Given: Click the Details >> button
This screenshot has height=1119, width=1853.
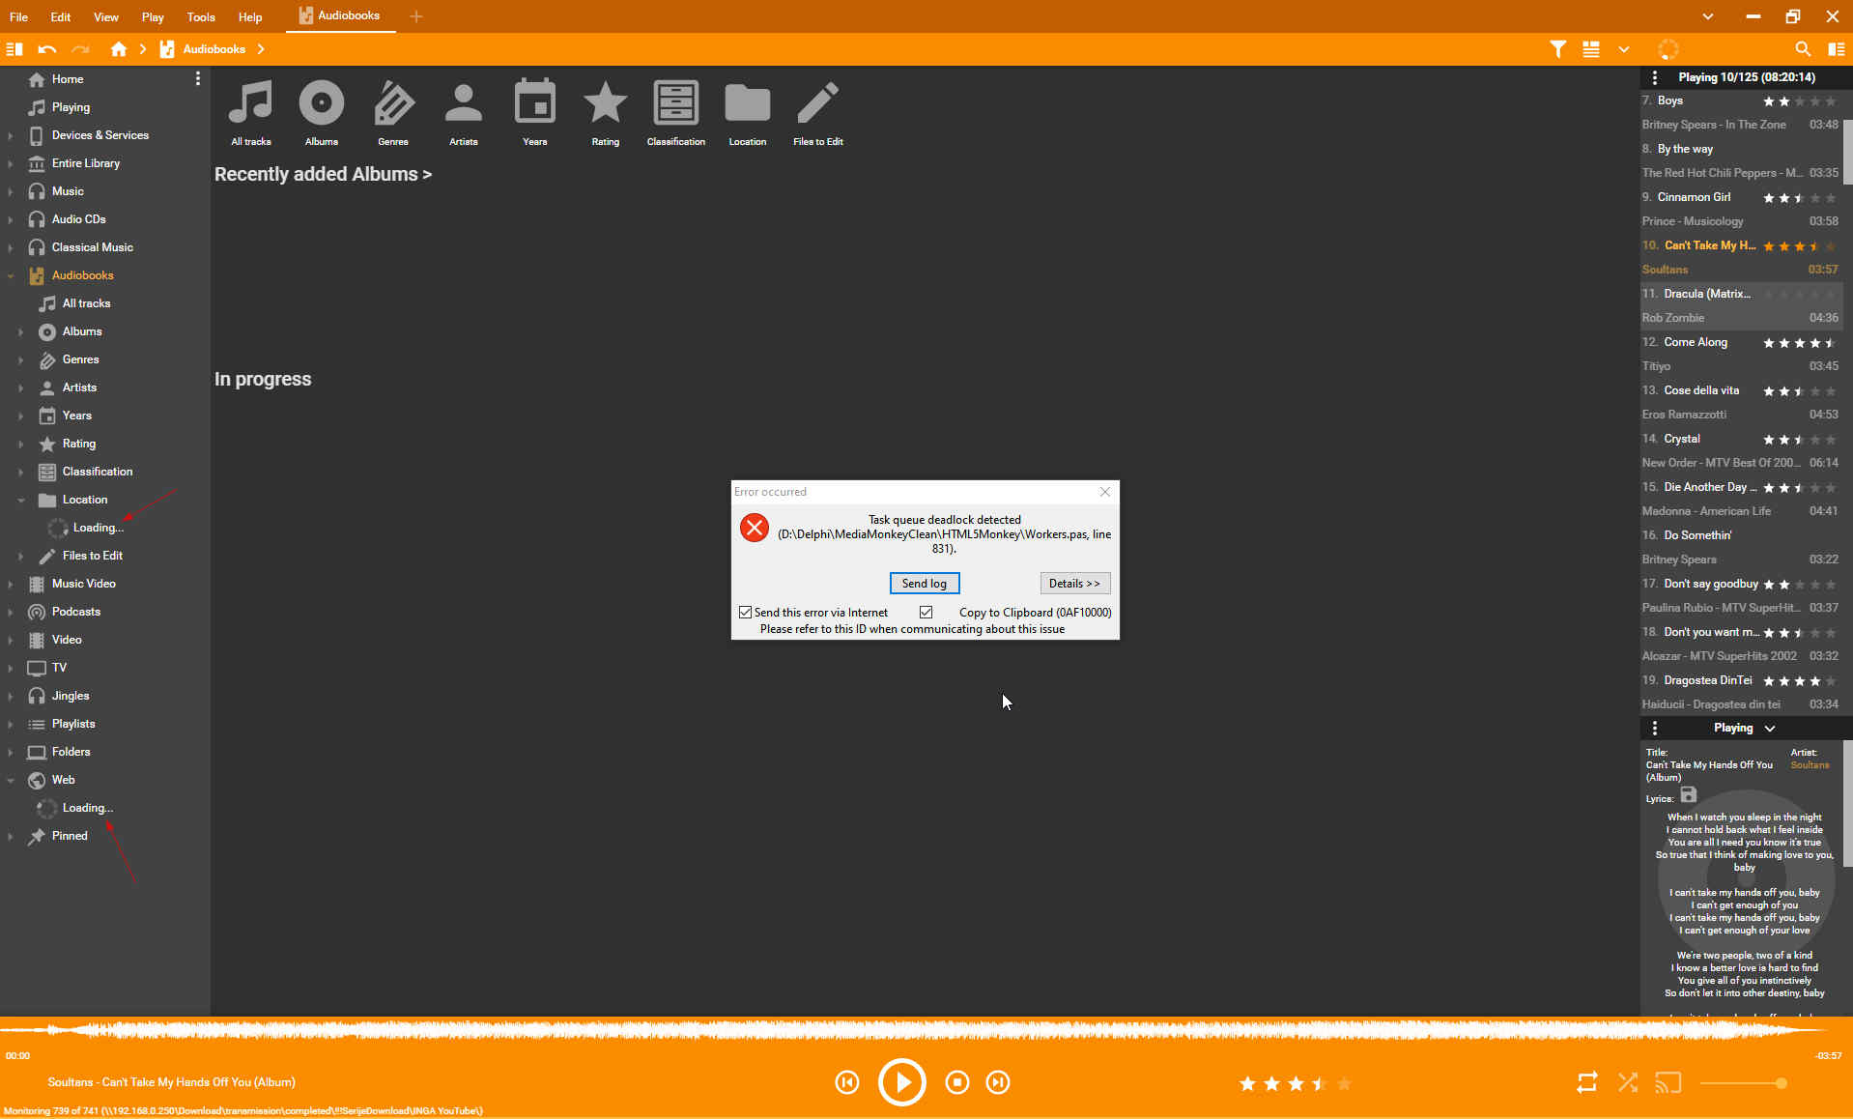Looking at the screenshot, I should [x=1074, y=584].
